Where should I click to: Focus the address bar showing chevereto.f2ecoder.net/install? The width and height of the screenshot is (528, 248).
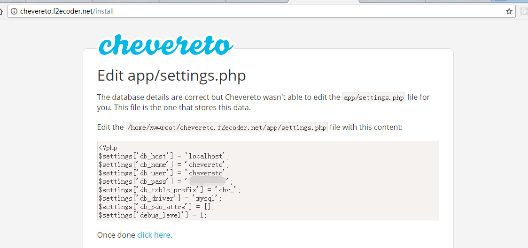pyautogui.click(x=261, y=11)
